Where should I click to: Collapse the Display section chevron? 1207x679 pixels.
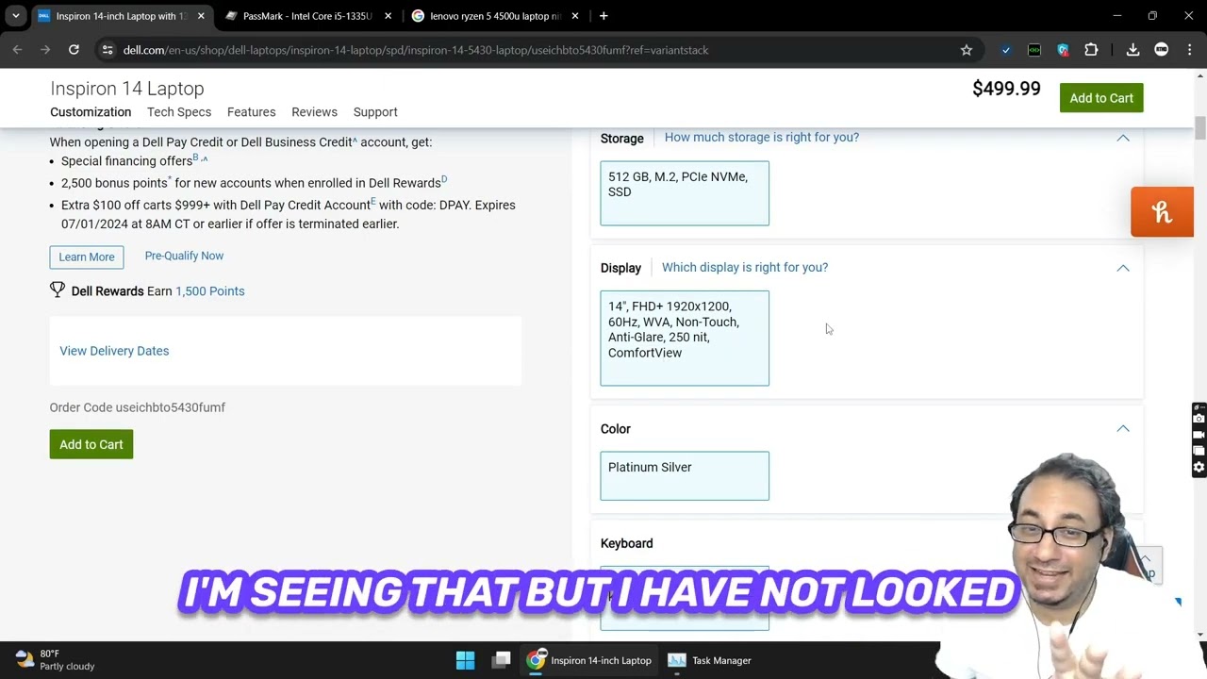click(1123, 268)
